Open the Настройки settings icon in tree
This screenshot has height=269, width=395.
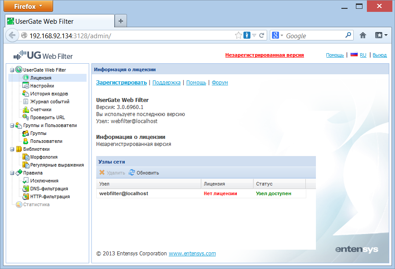point(25,86)
